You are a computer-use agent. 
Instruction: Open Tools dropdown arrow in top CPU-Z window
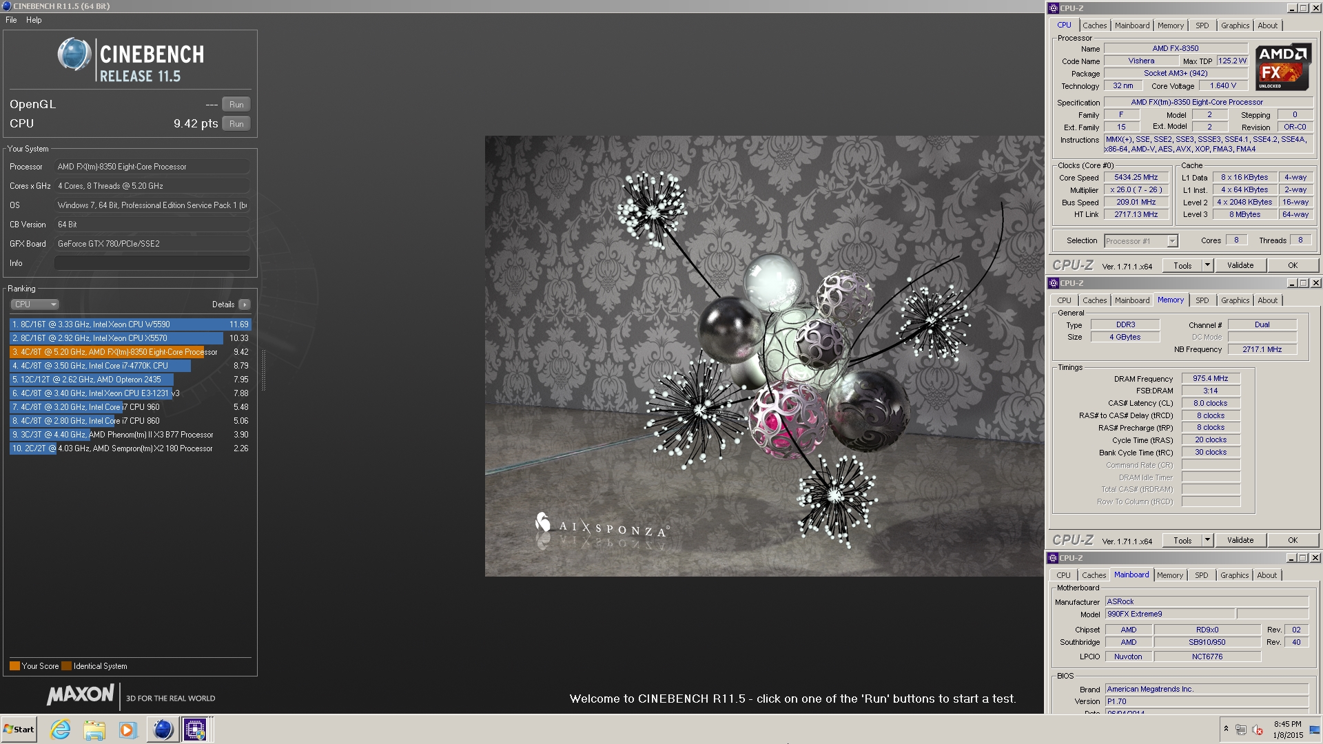pyautogui.click(x=1207, y=266)
